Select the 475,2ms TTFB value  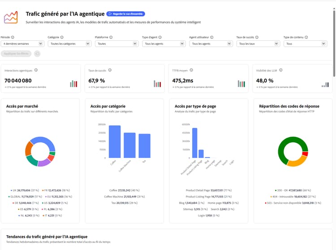[183, 81]
